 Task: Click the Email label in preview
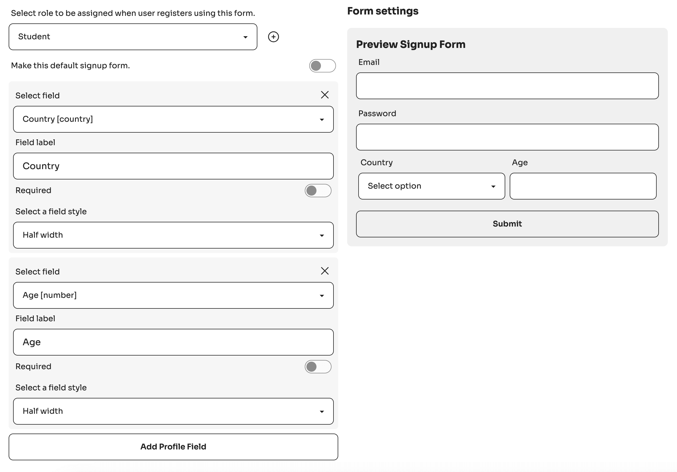click(369, 62)
